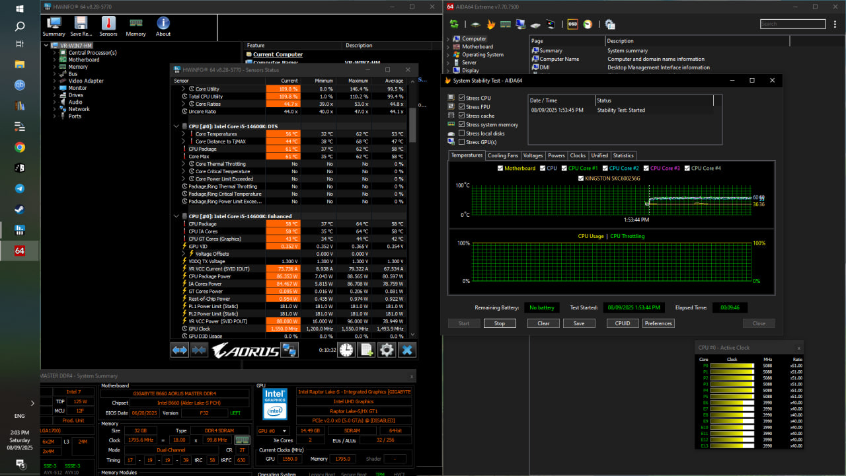Expand the Core Temperatures sensor row
Image resolution: width=846 pixels, height=476 pixels.
pyautogui.click(x=183, y=134)
